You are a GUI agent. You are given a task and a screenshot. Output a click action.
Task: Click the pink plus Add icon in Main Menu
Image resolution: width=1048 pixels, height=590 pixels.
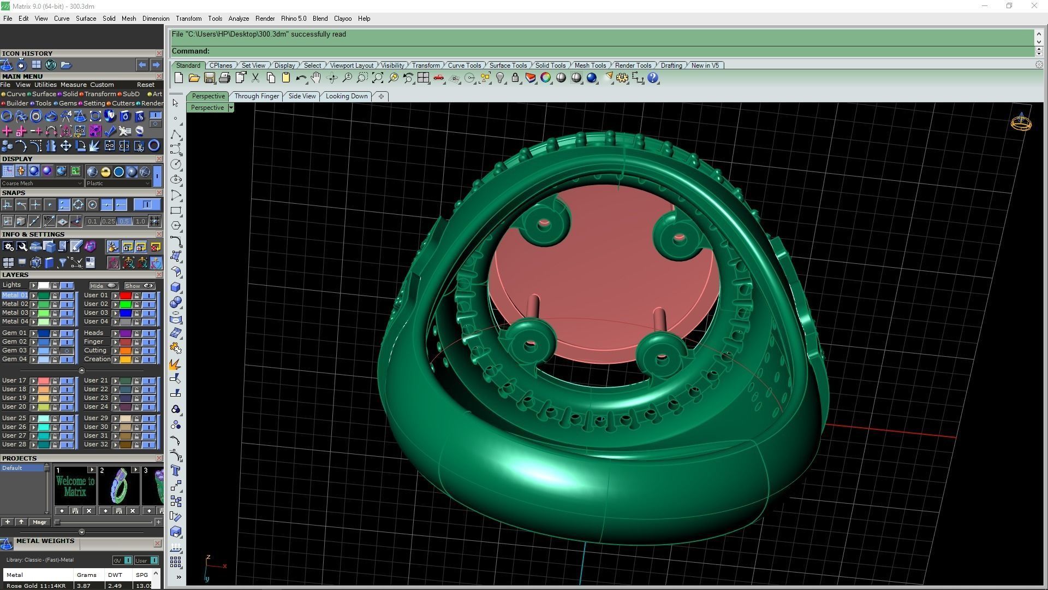[7, 131]
